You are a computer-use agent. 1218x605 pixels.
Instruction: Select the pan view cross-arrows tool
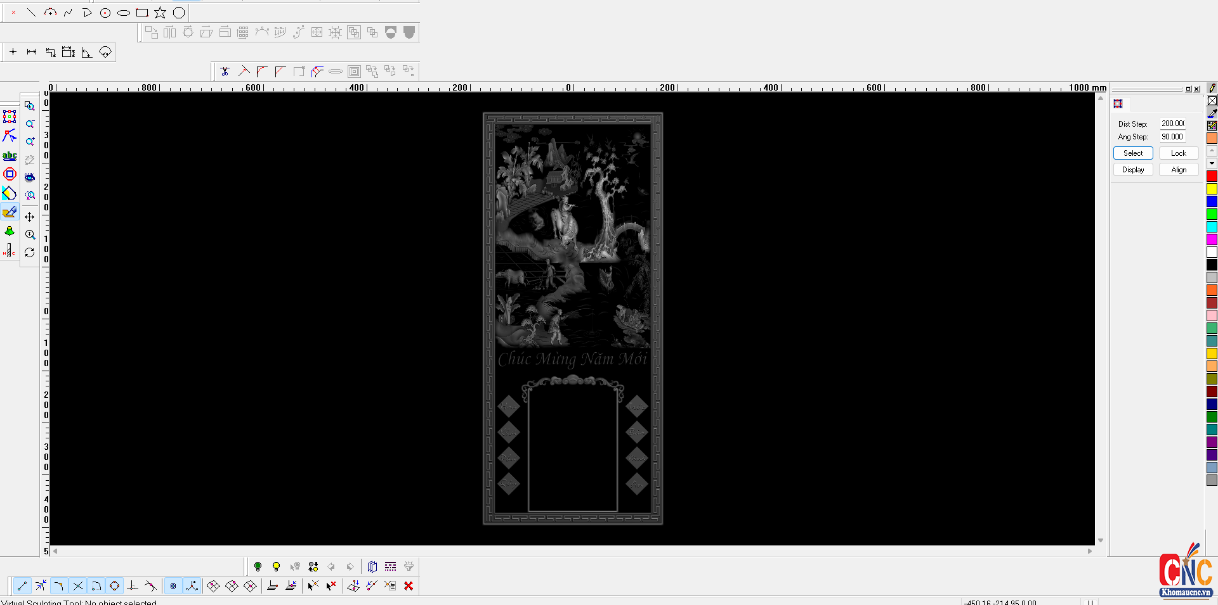click(x=30, y=217)
